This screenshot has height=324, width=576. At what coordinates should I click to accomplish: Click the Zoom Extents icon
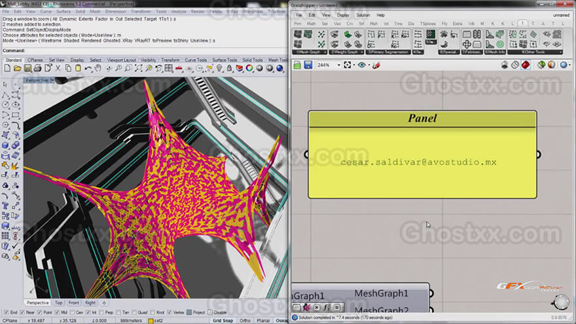click(x=139, y=68)
